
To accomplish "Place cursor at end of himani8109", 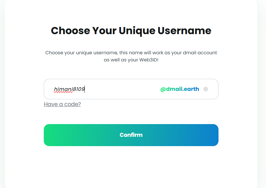I will [85, 89].
